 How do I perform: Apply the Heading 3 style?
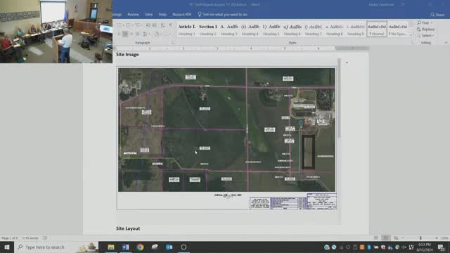[229, 30]
